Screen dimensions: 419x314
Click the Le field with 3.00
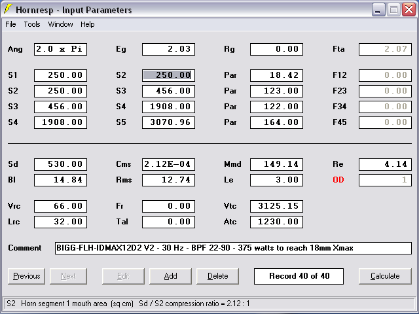click(x=276, y=181)
